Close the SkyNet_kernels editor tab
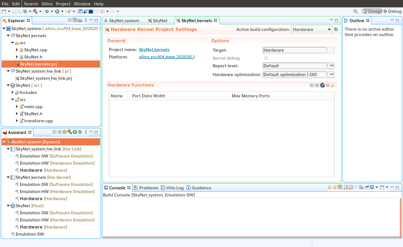Screen dimensions: 403x247 pyautogui.click(x=216, y=20)
